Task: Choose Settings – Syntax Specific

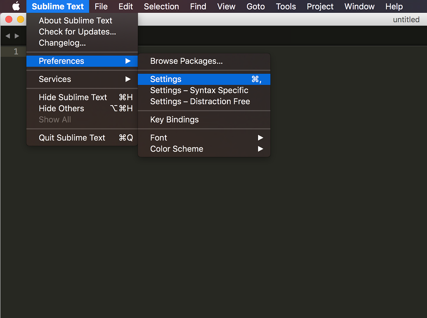Action: tap(199, 90)
